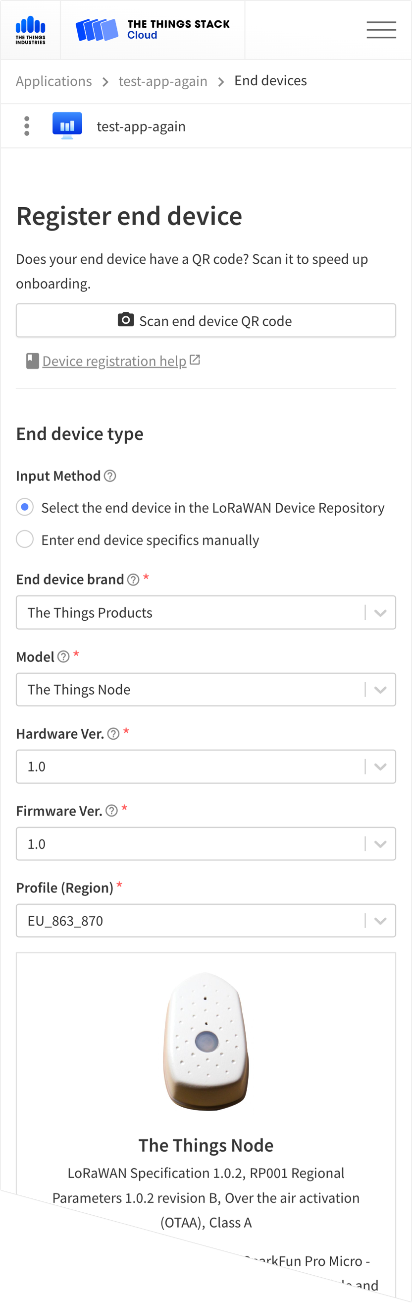412x1303 pixels.
Task: Open the Device registration help link
Action: [x=114, y=360]
